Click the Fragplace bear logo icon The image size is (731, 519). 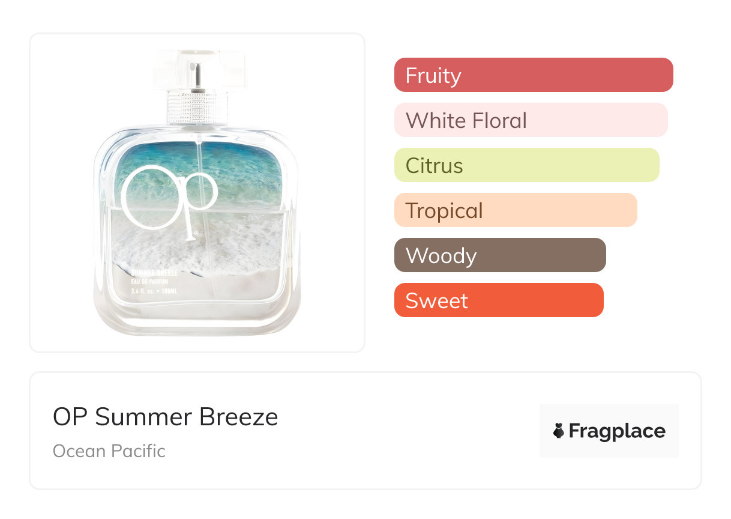pyautogui.click(x=559, y=431)
